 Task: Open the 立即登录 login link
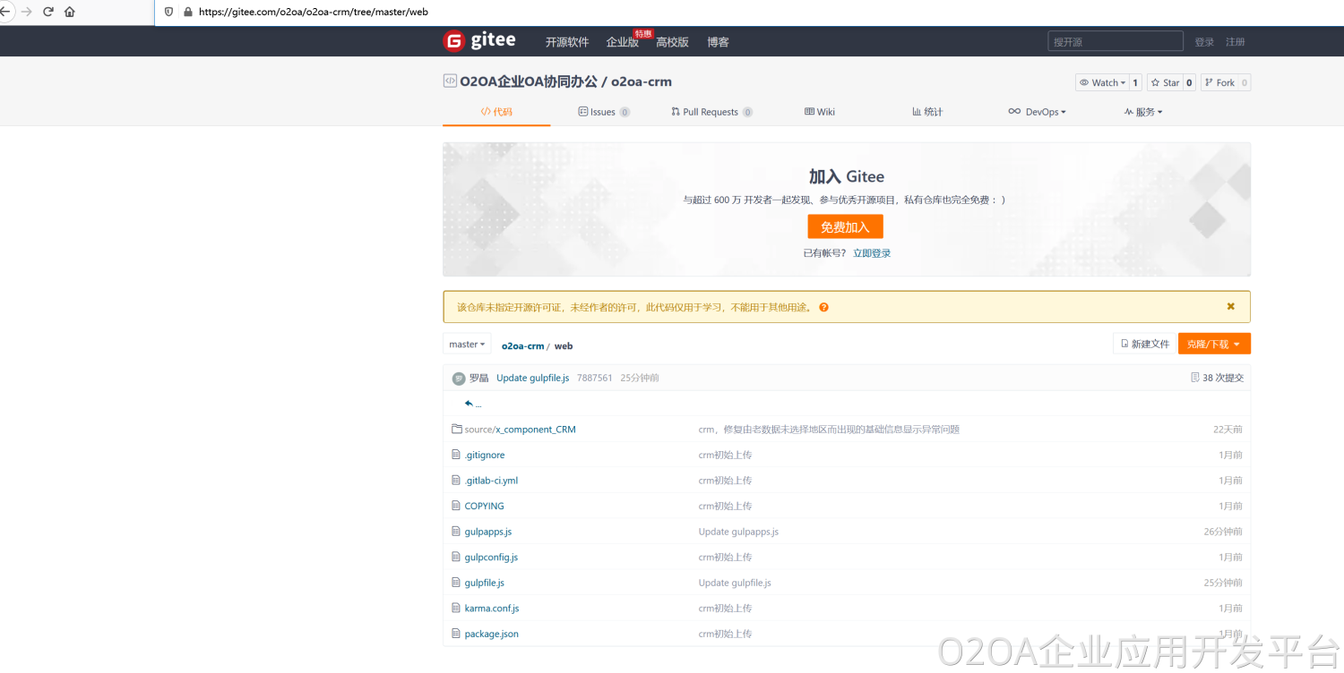pos(872,253)
